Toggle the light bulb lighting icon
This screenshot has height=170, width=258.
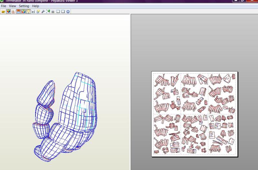point(28,12)
